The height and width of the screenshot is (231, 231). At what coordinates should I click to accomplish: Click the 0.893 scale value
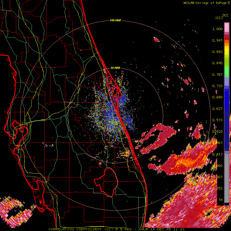coord(217,52)
